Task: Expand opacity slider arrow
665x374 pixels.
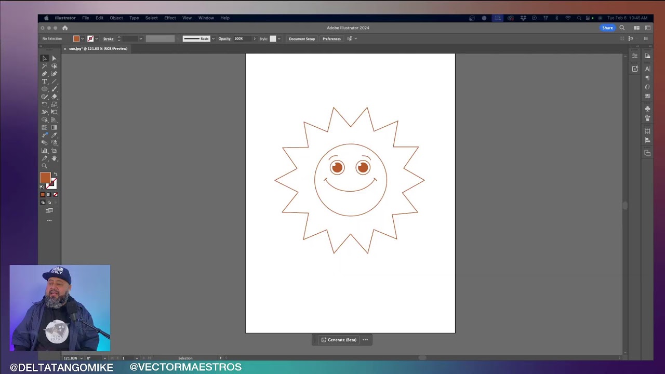Action: tap(255, 38)
